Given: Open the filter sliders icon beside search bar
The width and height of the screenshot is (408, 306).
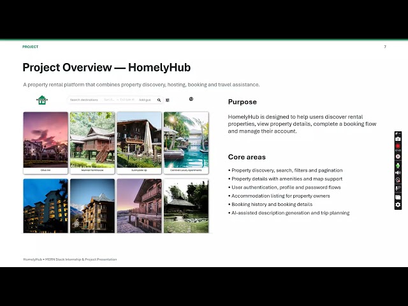Looking at the screenshot, I should [167, 100].
